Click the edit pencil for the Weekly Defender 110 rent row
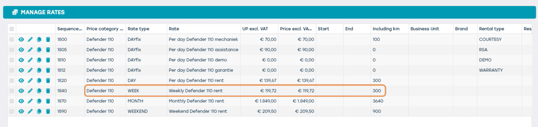The height and width of the screenshot is (127, 538). coord(30,91)
